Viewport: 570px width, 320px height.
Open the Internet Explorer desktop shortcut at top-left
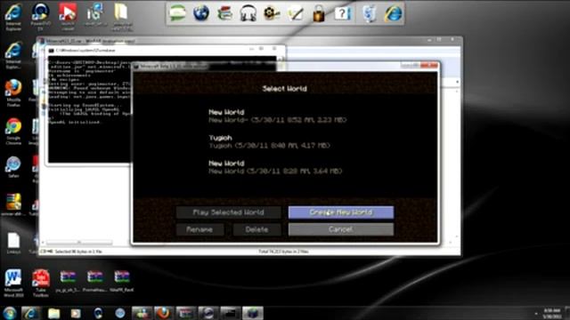coord(13,16)
